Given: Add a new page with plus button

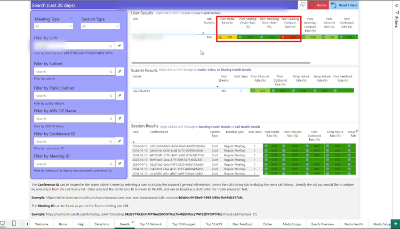Looking at the screenshot, I should click(395, 224).
